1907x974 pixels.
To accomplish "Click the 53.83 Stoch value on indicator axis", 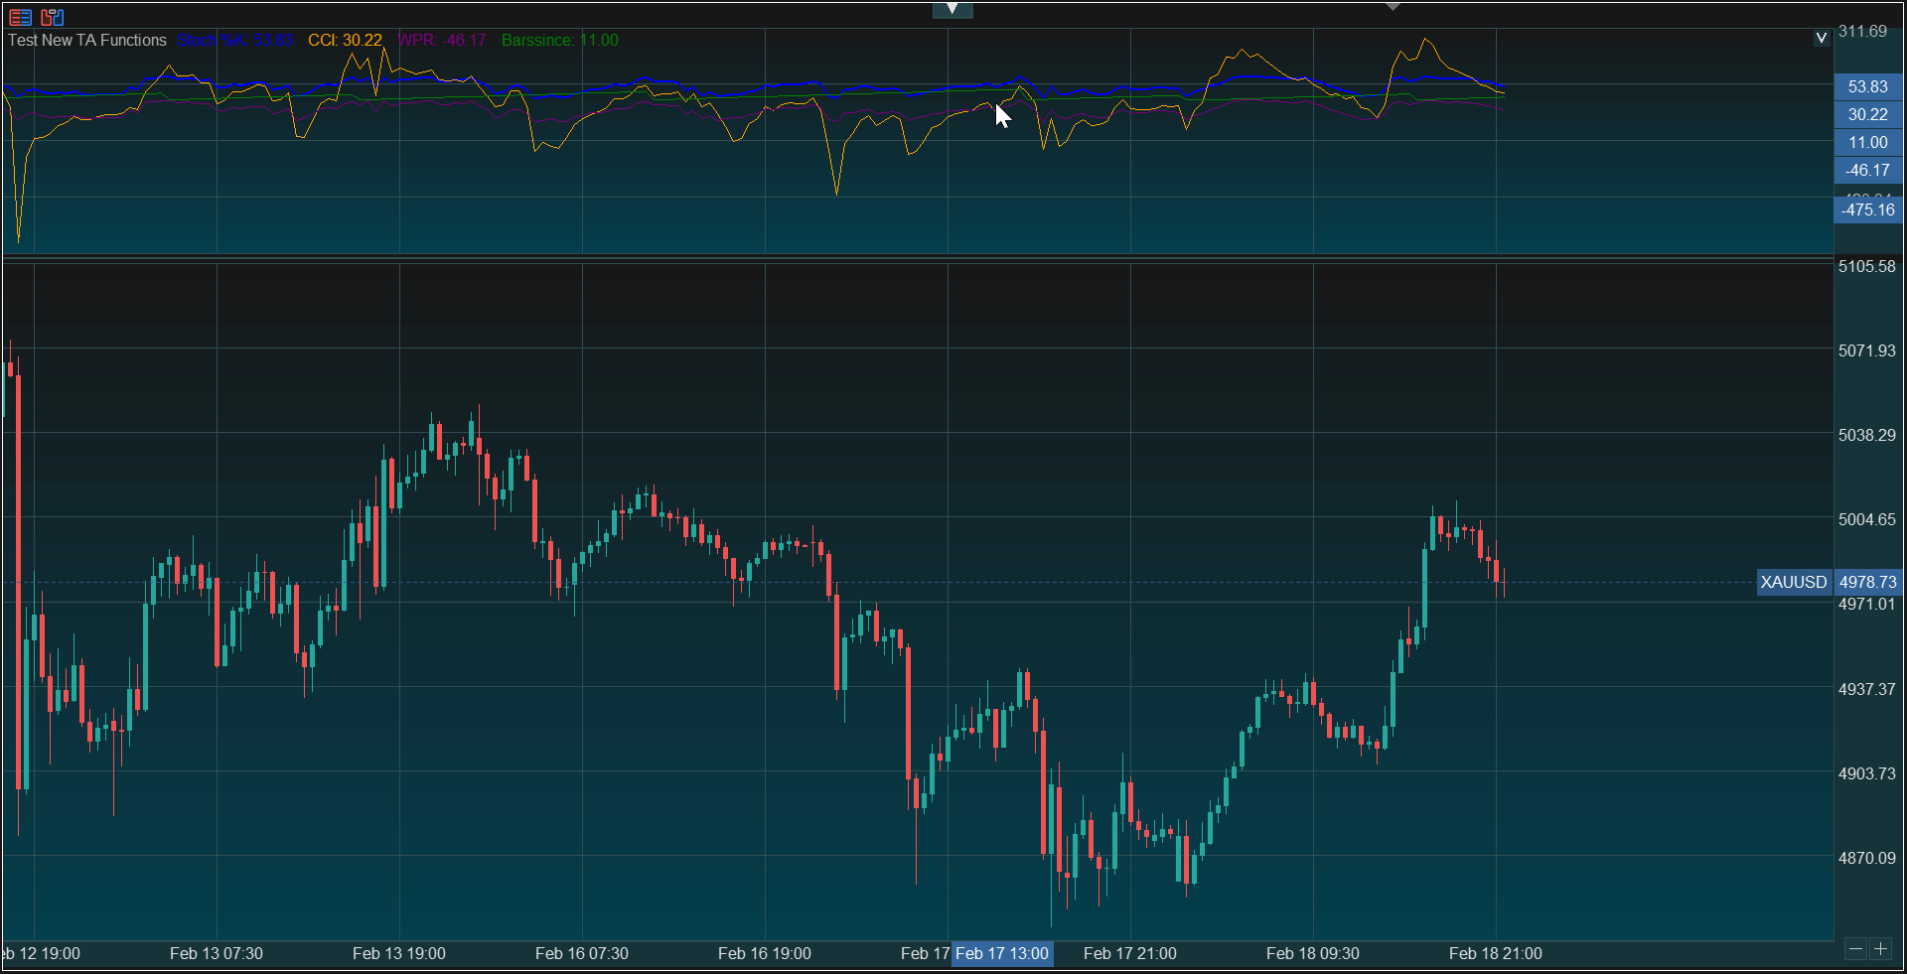I will [x=1867, y=86].
